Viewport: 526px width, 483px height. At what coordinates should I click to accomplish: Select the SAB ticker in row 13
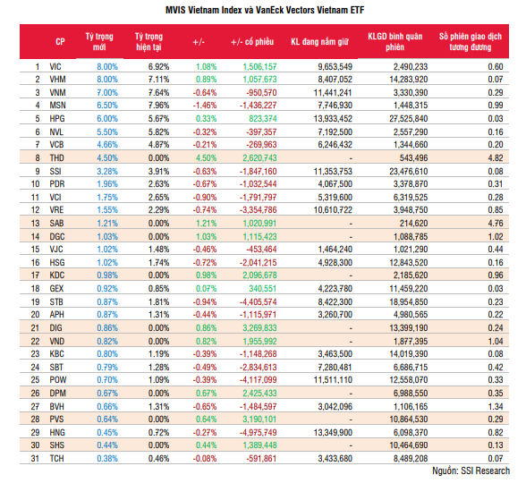[56, 224]
